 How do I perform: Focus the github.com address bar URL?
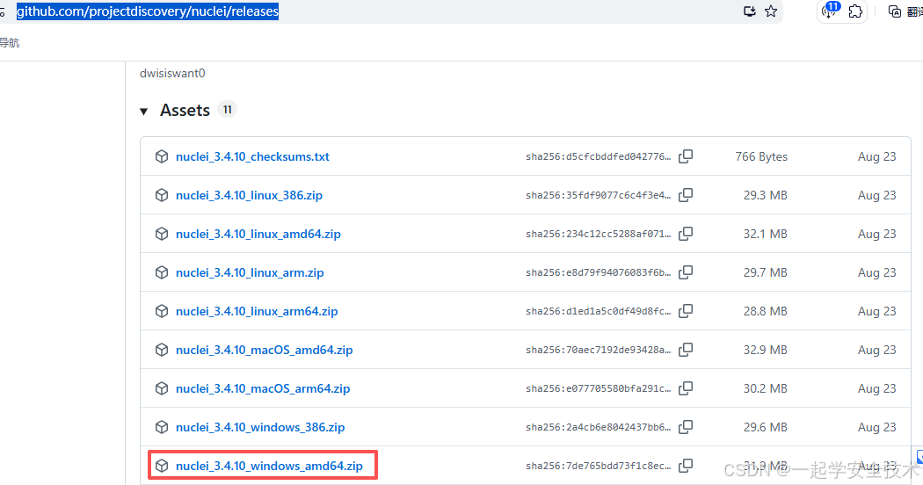[147, 11]
